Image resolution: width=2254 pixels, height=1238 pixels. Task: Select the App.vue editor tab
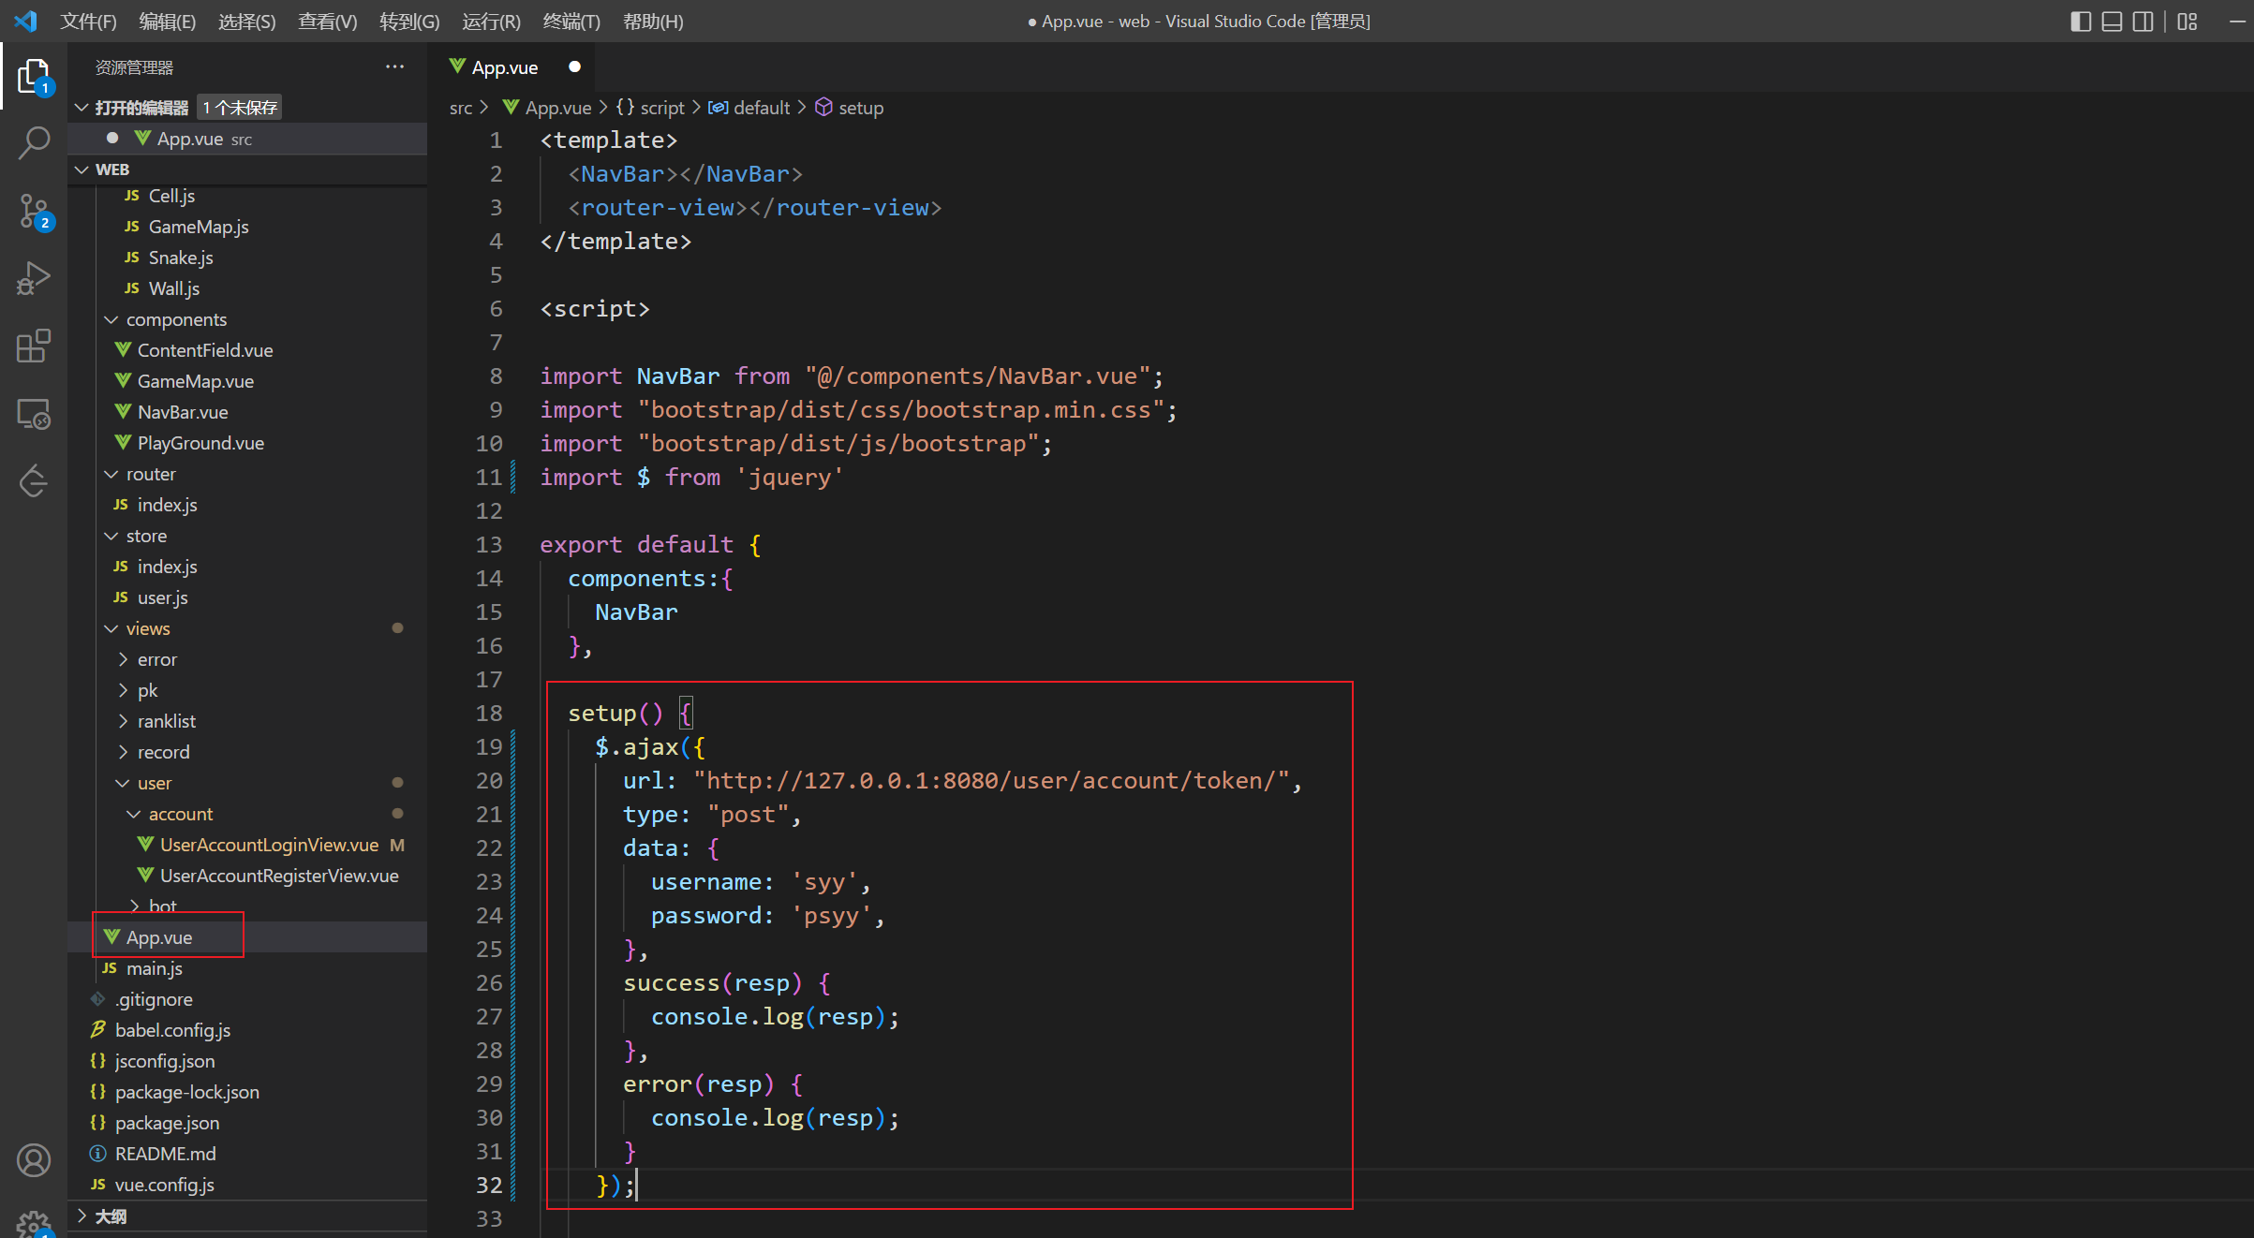(504, 67)
